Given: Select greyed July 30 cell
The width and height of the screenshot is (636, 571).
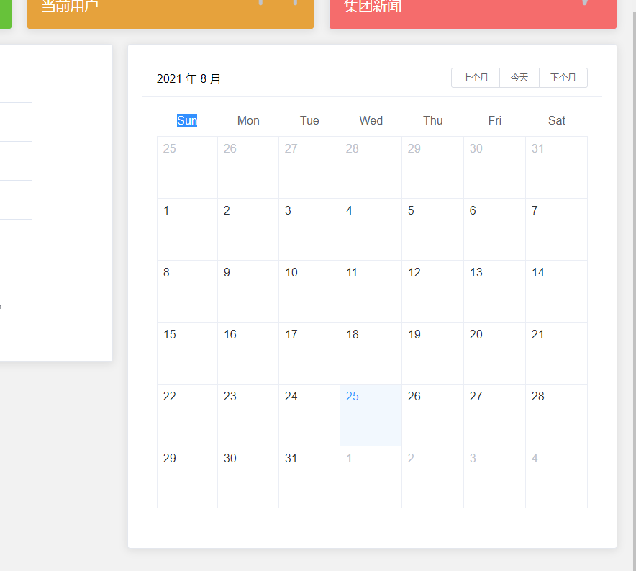Looking at the screenshot, I should 494,168.
